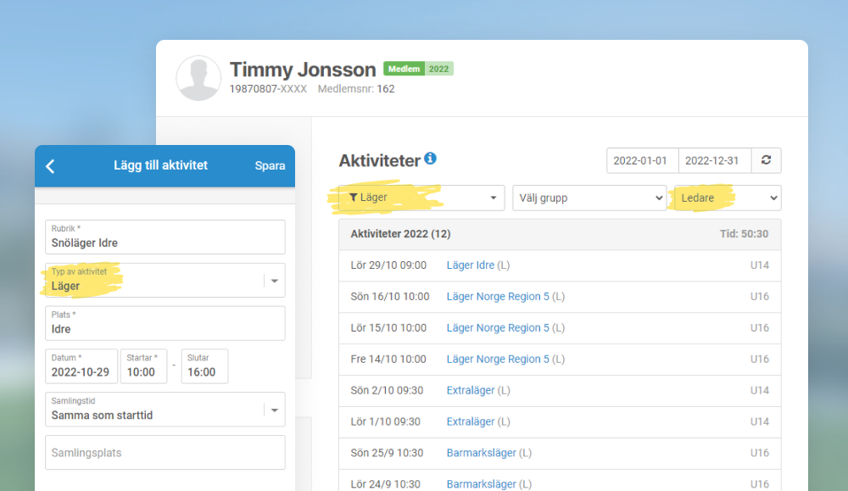Click the U14 group on Läger Idre row
The image size is (848, 491).
759,265
